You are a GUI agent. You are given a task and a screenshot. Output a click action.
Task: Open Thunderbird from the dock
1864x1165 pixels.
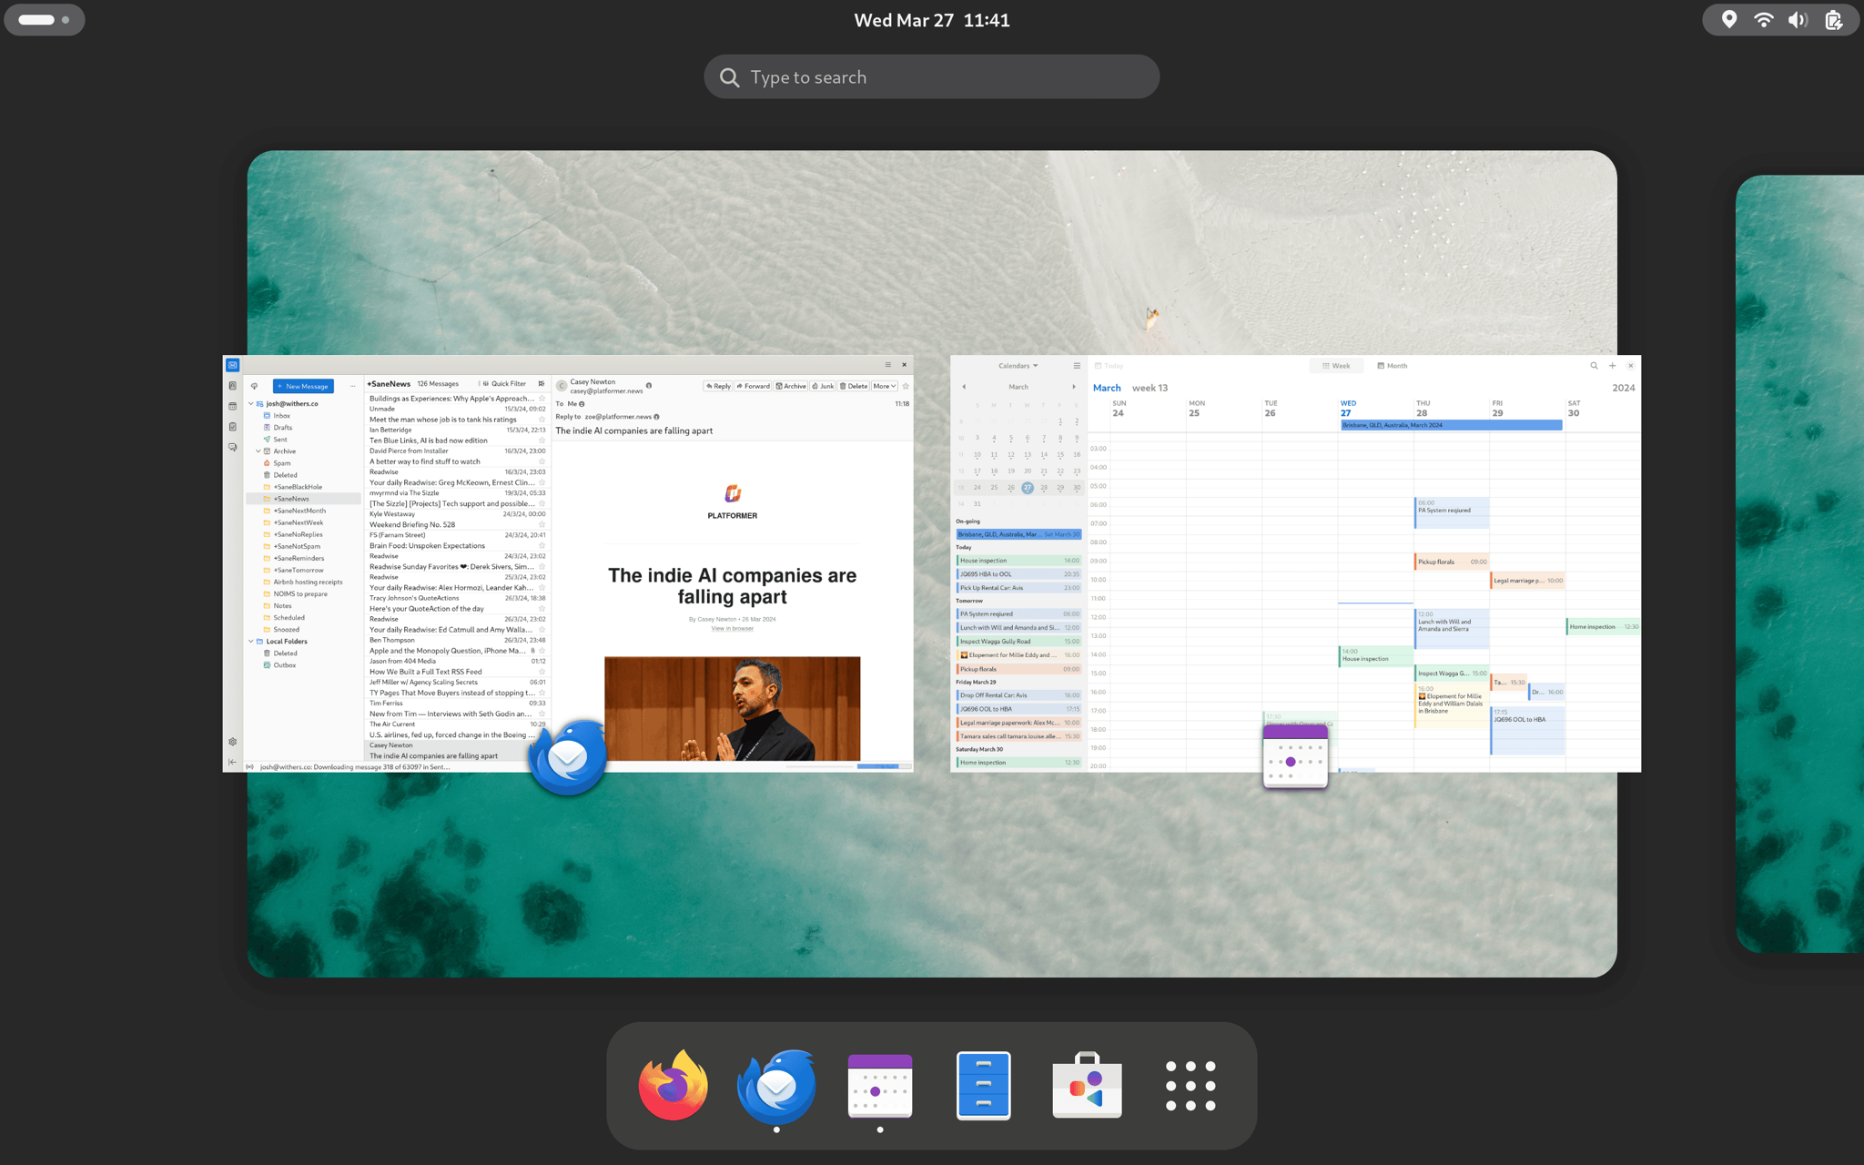(776, 1084)
